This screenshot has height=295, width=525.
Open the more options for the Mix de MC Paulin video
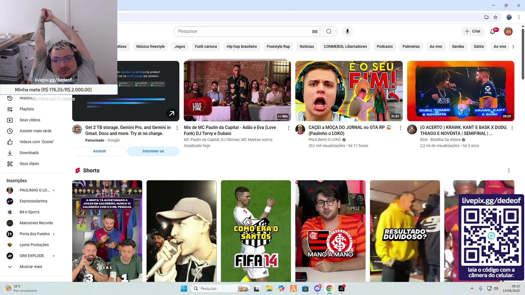(289, 128)
